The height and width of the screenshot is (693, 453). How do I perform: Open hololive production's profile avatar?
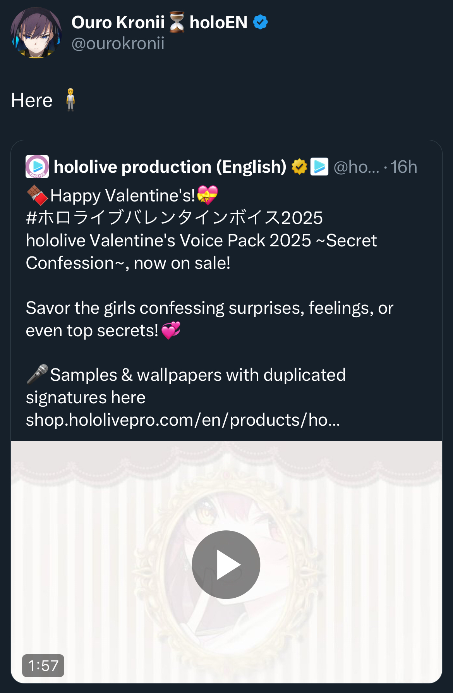(37, 167)
